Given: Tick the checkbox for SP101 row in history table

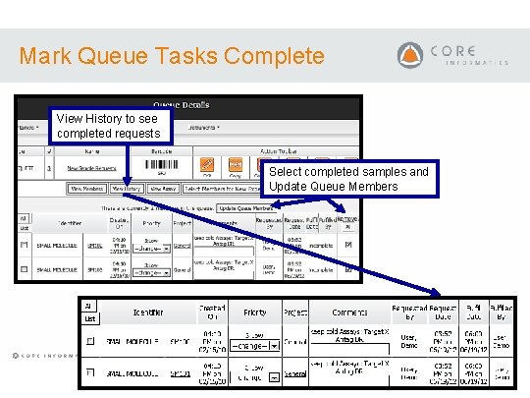Looking at the screenshot, I should pyautogui.click(x=90, y=372).
